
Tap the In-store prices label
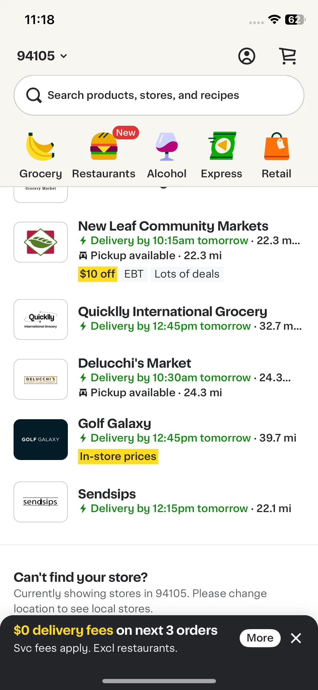coord(118,457)
